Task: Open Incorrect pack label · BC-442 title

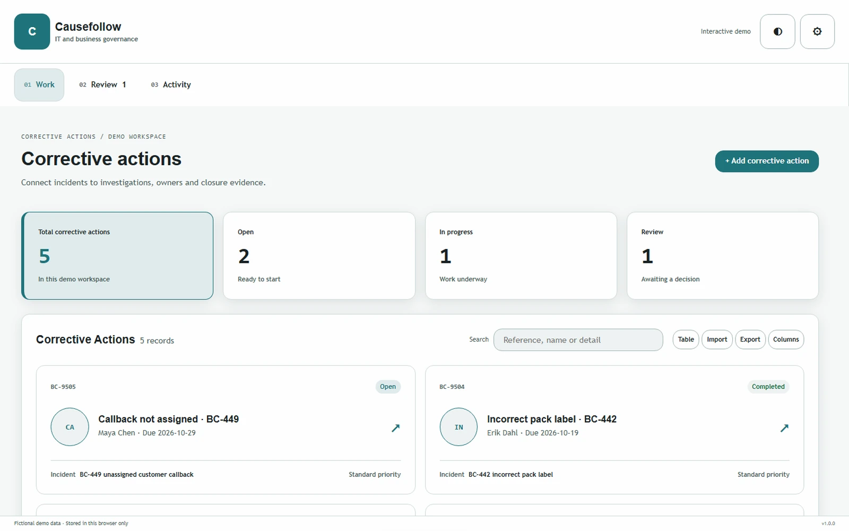Action: (x=552, y=419)
